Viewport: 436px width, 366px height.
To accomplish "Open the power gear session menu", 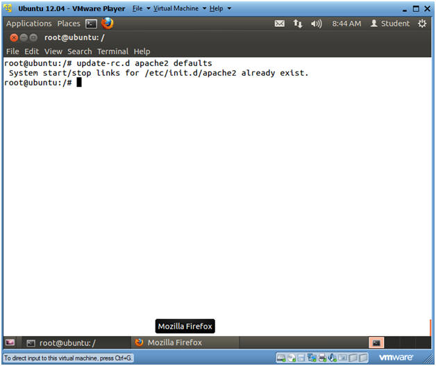I will (x=422, y=24).
